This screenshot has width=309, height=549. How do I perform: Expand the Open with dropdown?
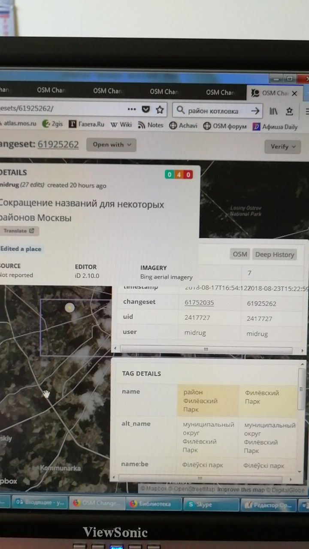[x=111, y=145]
